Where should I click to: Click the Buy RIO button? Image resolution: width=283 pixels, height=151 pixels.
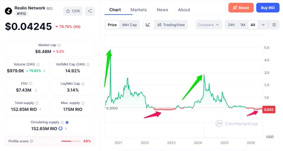click(x=268, y=8)
